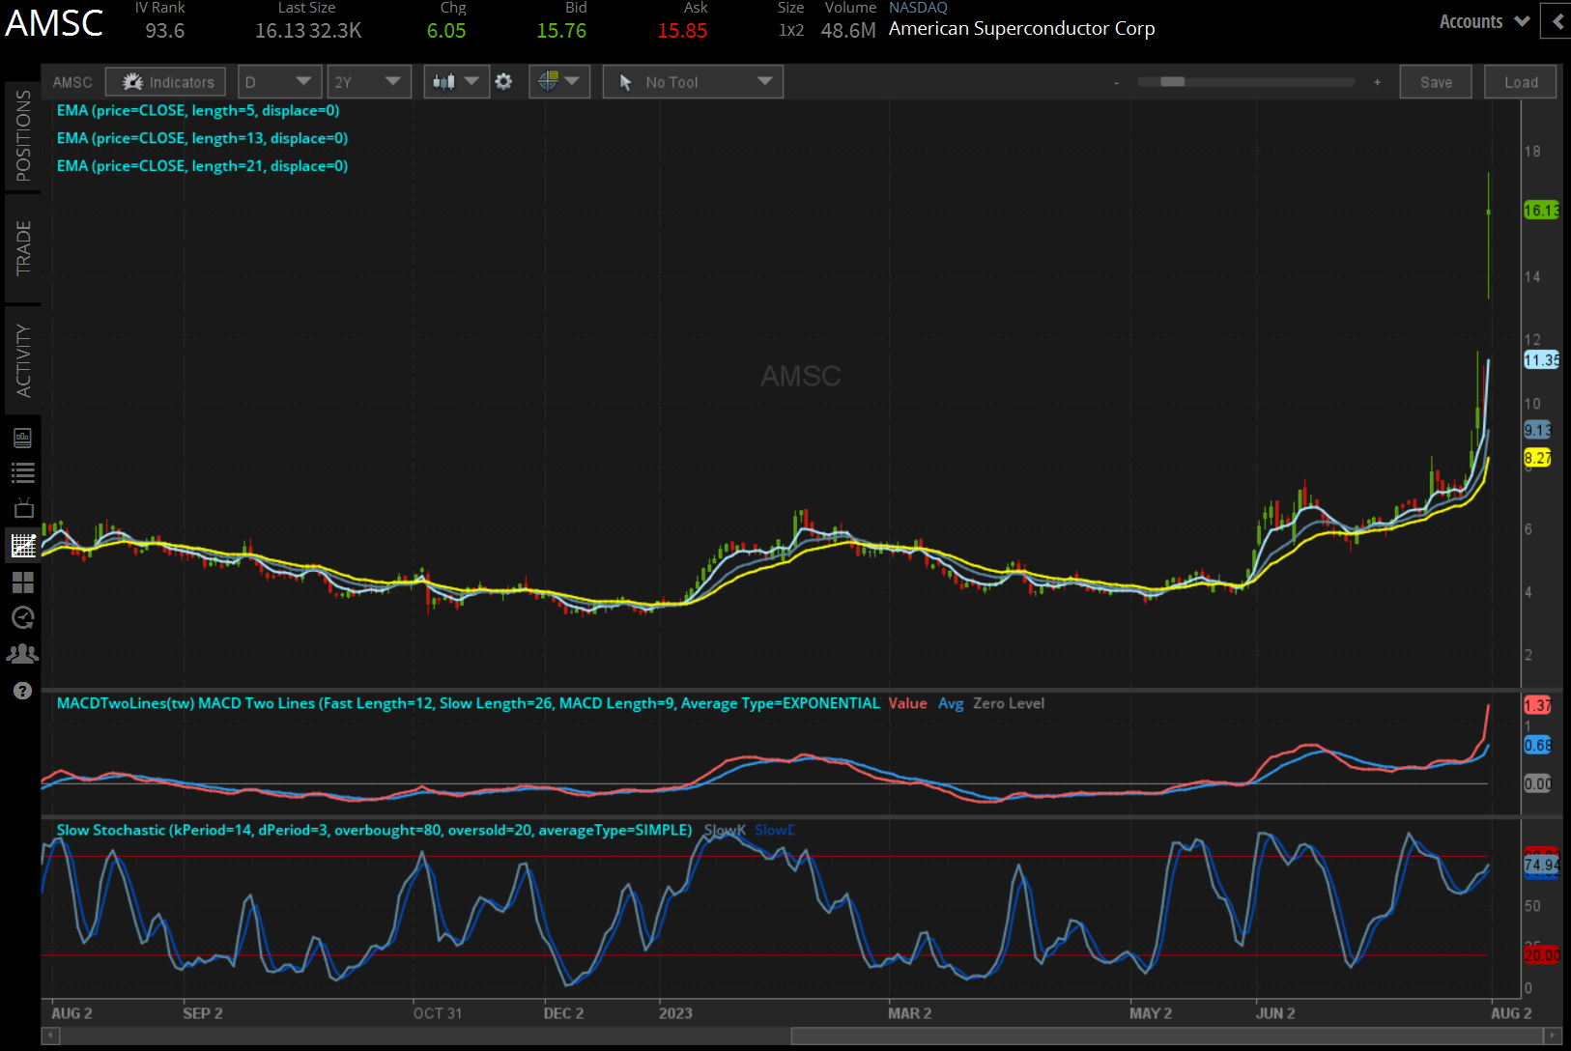Image resolution: width=1571 pixels, height=1051 pixels.
Task: Edit the EMA length=5 study label
Action: point(198,110)
